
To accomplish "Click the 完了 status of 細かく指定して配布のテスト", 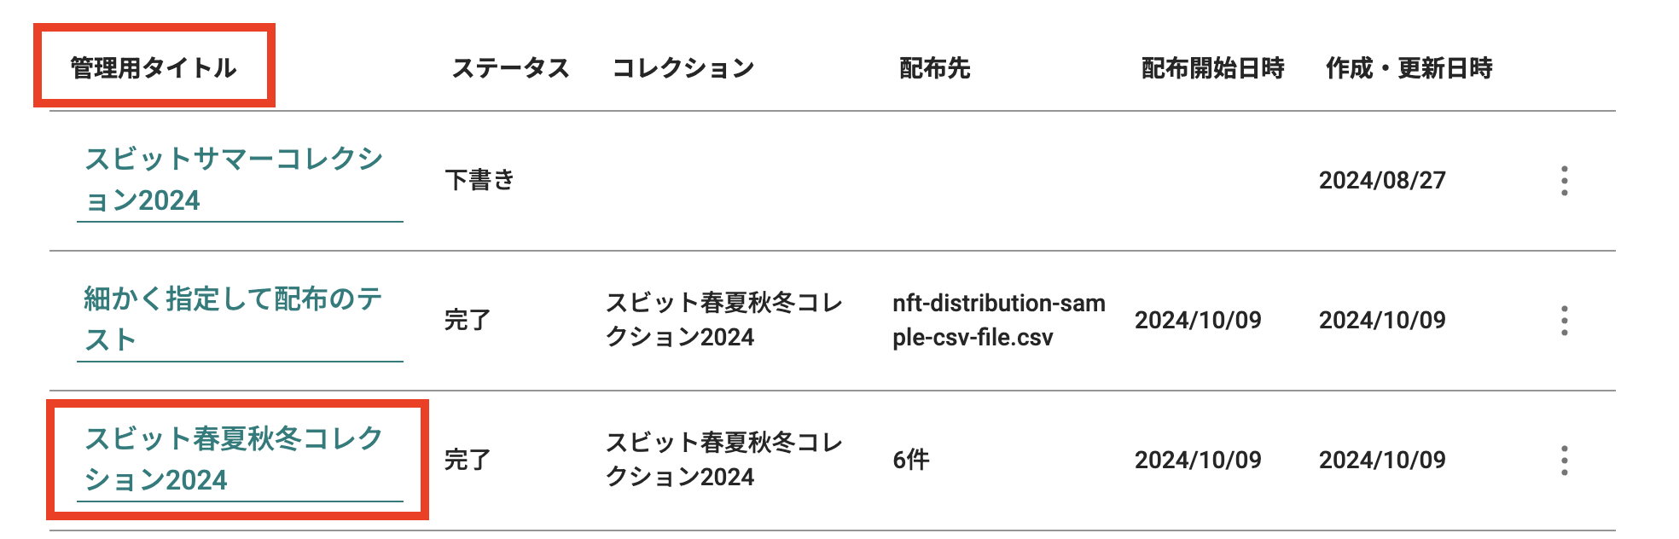I will (x=468, y=320).
